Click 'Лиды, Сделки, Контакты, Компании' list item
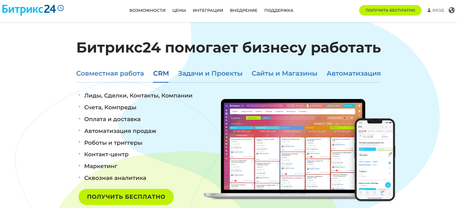Screen dimensions: 457x208 tap(138, 95)
